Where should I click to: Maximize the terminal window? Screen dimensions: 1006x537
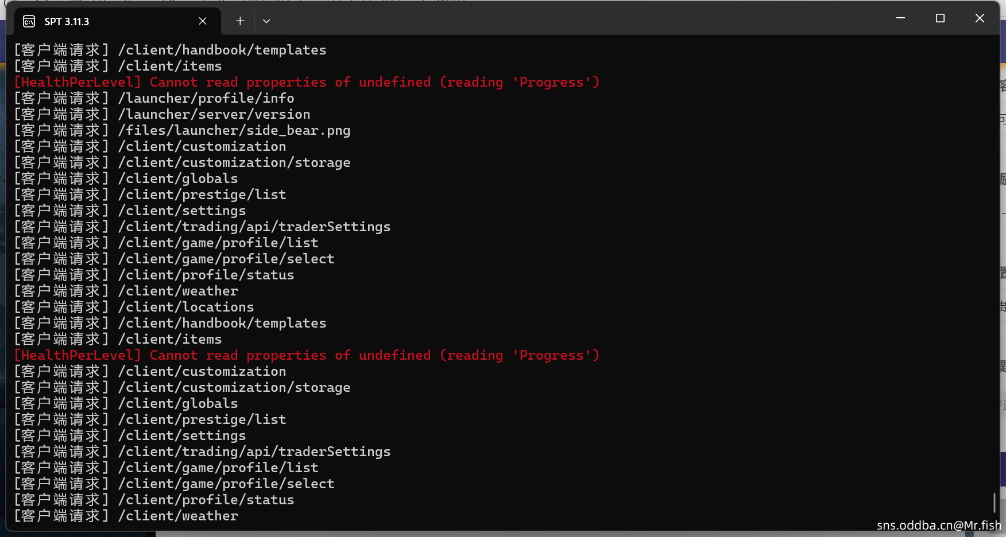pyautogui.click(x=940, y=18)
